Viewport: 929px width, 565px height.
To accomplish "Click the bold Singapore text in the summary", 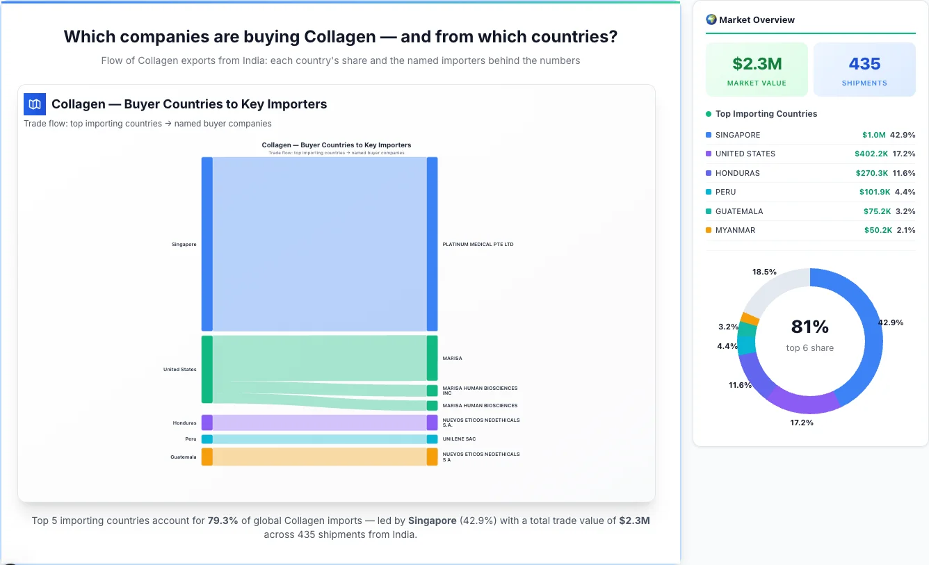I will [x=432, y=520].
